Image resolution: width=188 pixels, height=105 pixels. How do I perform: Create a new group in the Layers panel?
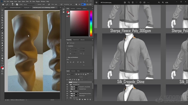[x=85, y=99]
